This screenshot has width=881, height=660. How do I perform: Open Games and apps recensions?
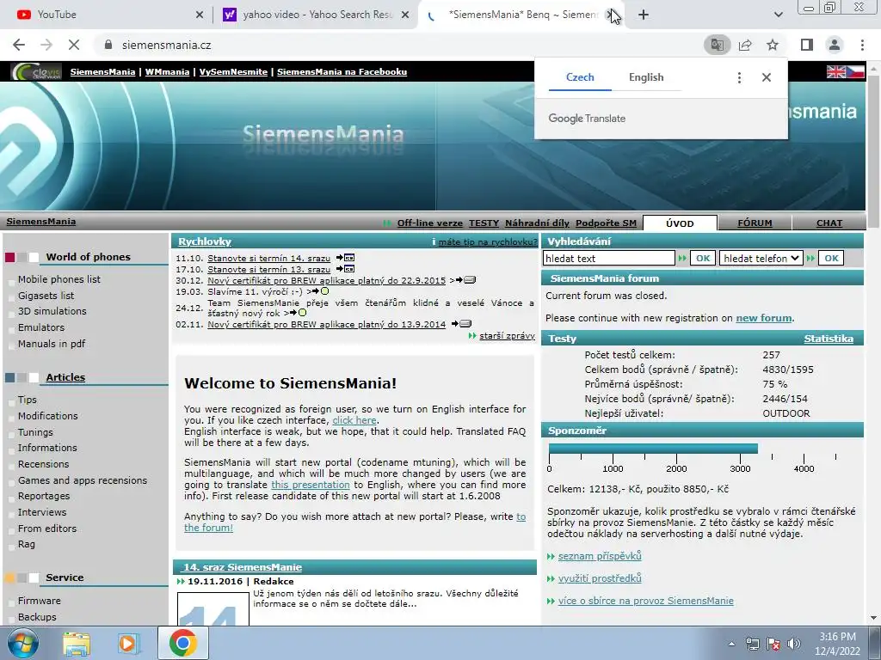point(83,480)
